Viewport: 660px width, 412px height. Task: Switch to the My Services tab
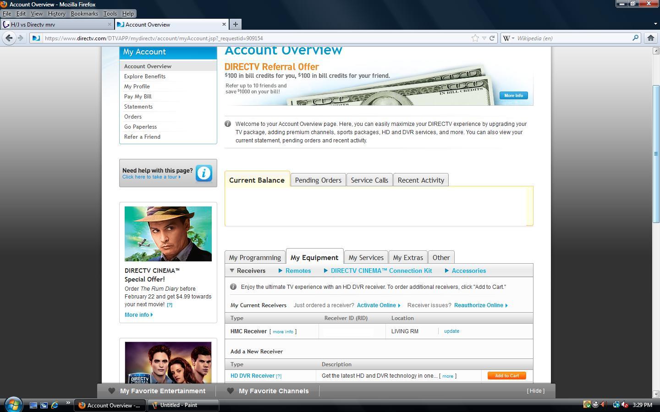point(366,257)
